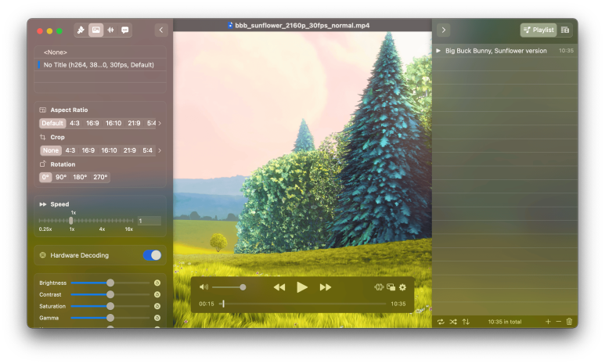Open the plugins puzzle icon in controller
Viewport: 605px width, 364px height.
coord(379,287)
